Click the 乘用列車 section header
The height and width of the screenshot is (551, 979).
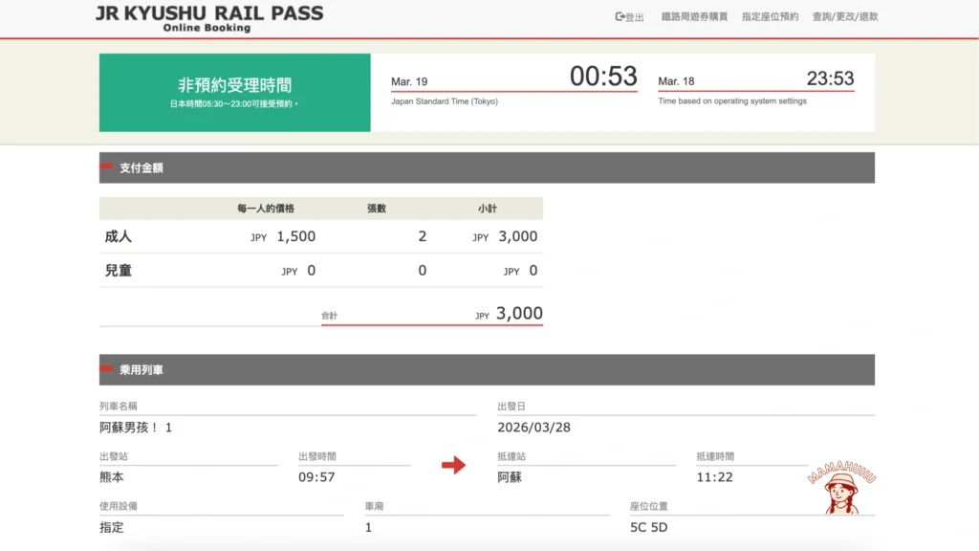[x=487, y=370]
